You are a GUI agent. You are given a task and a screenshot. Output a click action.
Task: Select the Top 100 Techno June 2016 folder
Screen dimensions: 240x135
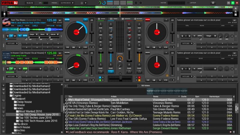point(36,118)
